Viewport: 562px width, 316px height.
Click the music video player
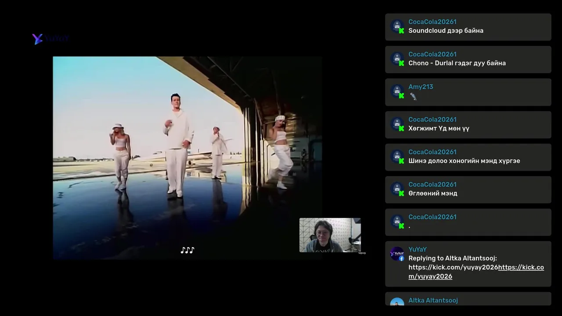pyautogui.click(x=187, y=158)
